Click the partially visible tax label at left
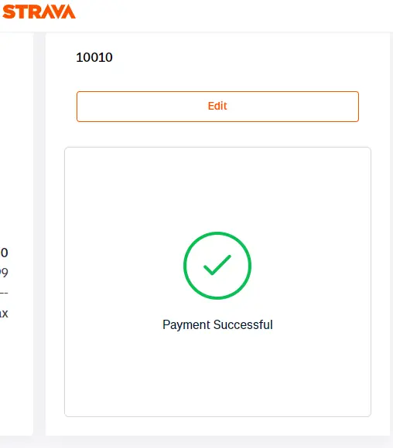This screenshot has width=393, height=448. [4, 314]
